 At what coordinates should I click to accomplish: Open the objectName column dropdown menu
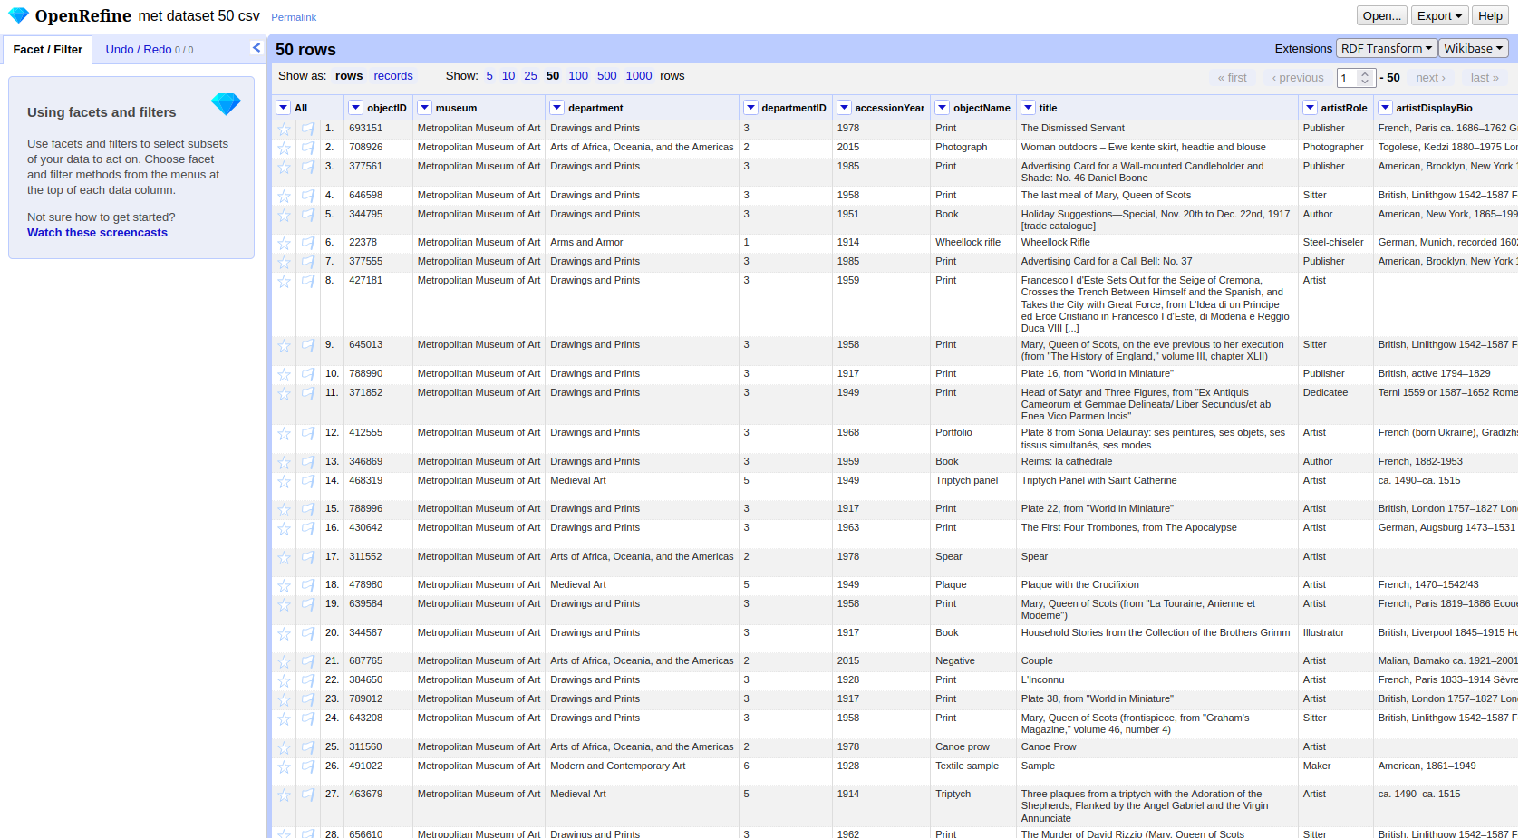[943, 108]
